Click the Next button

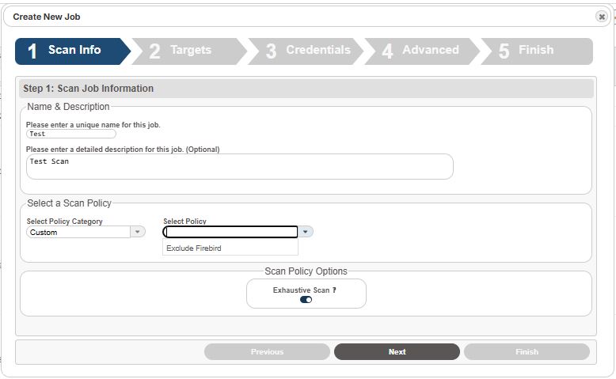click(397, 351)
